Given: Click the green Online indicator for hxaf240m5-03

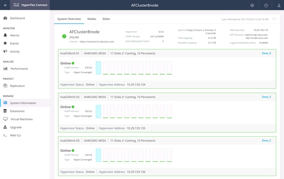Looking at the screenshot, I should pyautogui.click(x=73, y=150).
